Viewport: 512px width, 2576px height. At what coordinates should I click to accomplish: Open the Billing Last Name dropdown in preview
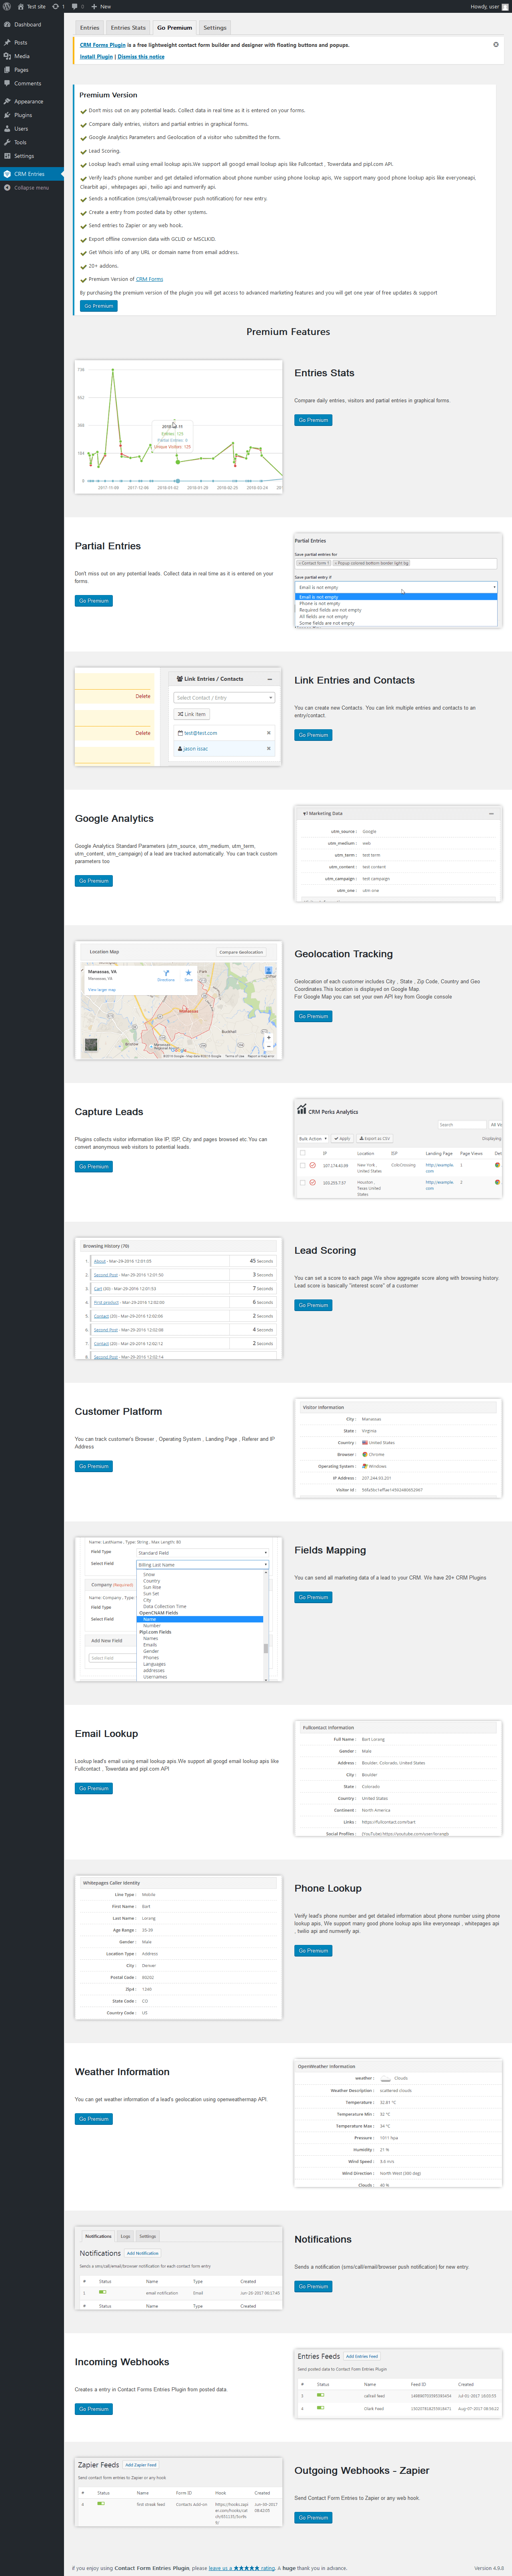[x=203, y=1565]
